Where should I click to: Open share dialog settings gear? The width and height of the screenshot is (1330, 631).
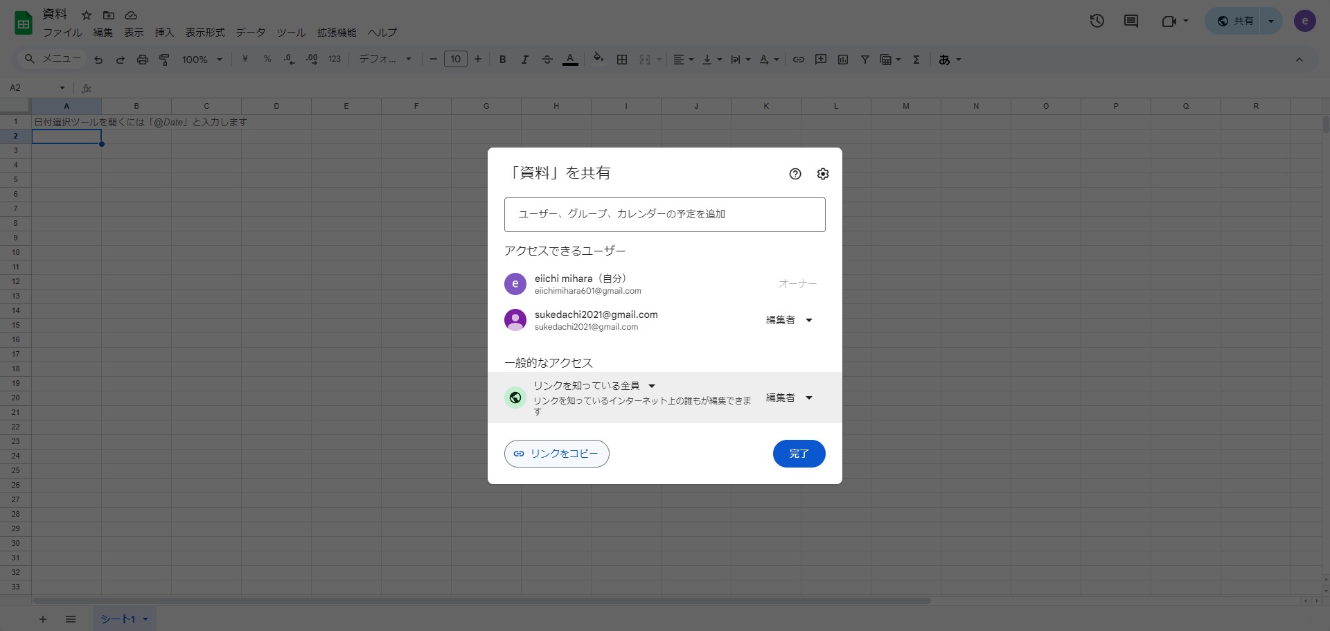823,174
